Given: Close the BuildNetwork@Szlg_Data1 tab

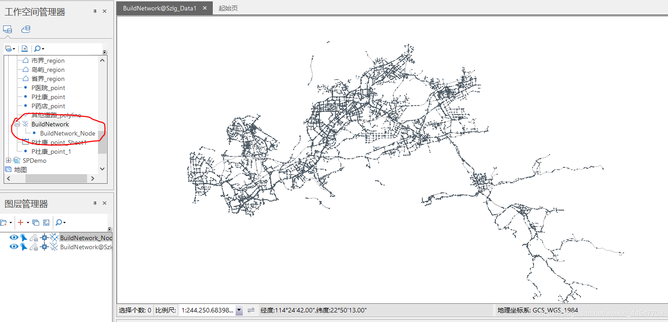Looking at the screenshot, I should pos(205,8).
